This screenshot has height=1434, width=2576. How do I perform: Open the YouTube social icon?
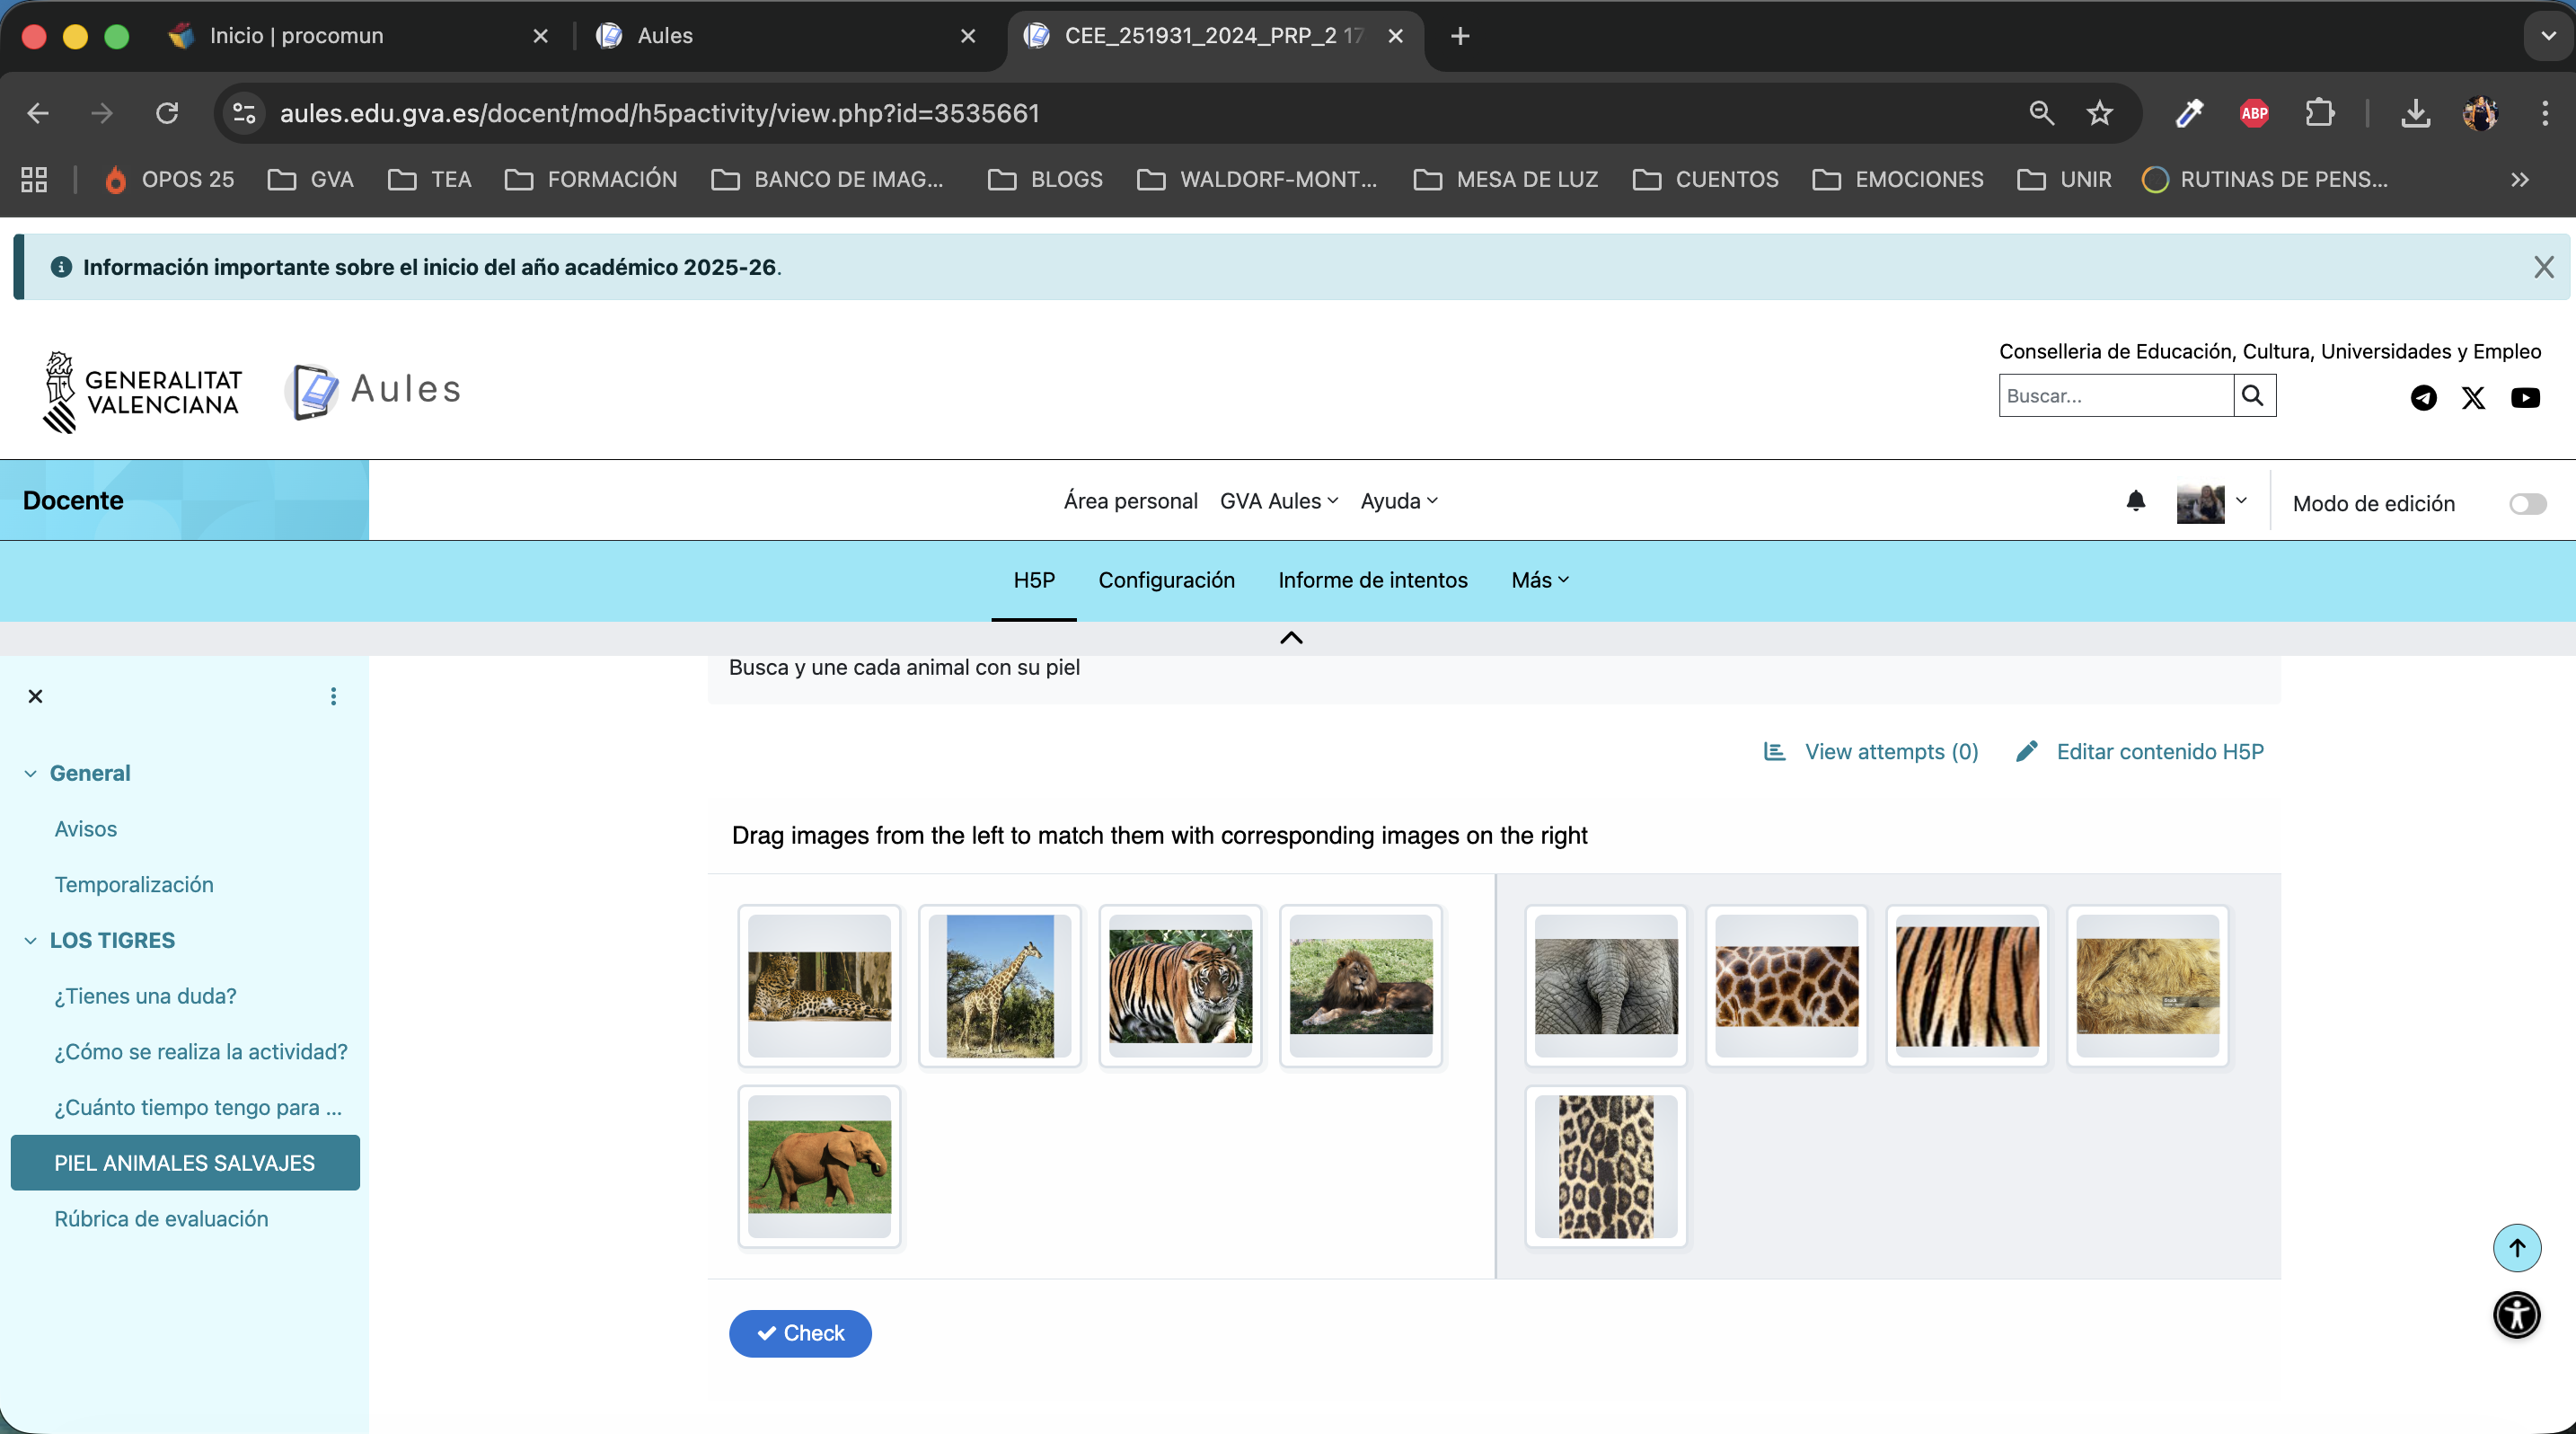click(2524, 398)
